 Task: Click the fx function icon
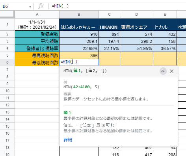pos(41,6)
